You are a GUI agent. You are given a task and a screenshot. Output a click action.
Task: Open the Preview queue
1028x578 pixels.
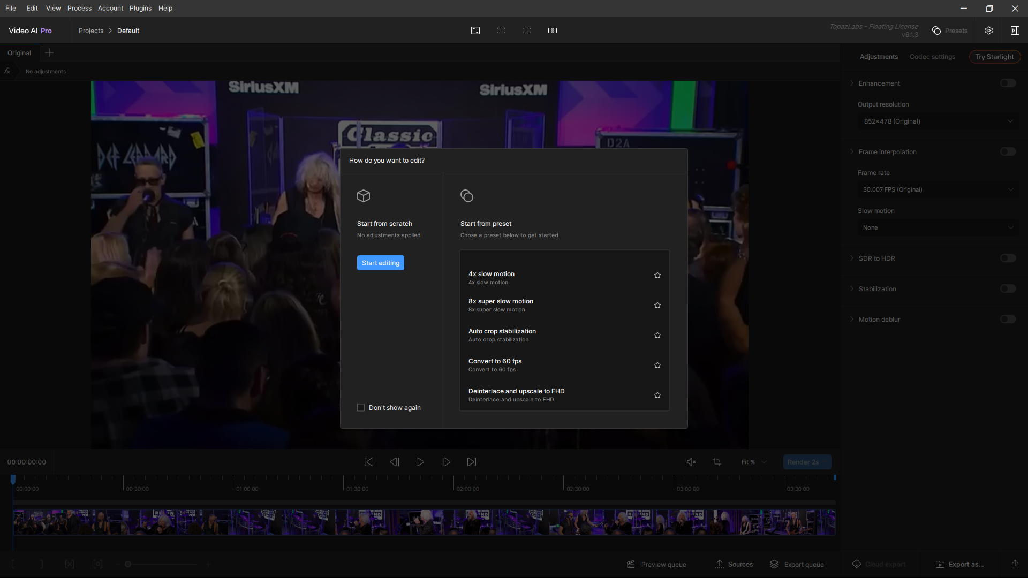(657, 564)
